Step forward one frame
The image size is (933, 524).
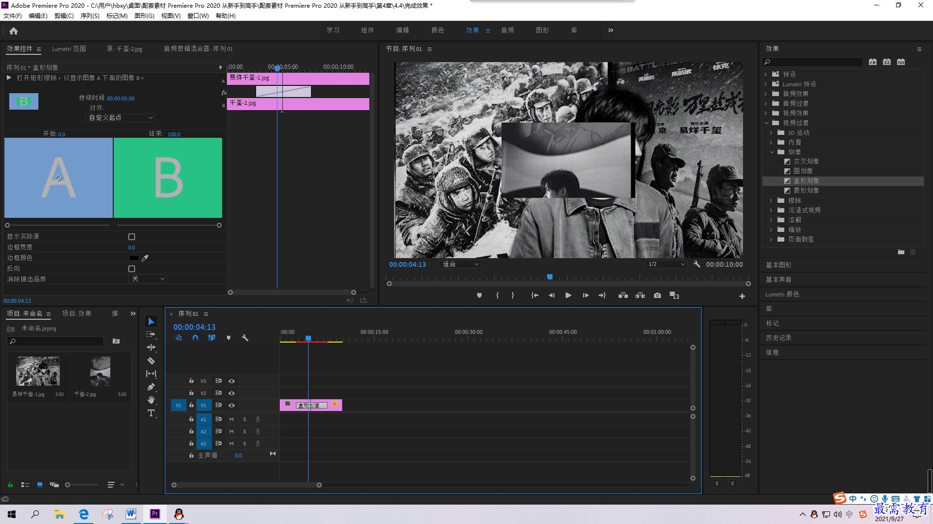click(x=586, y=295)
